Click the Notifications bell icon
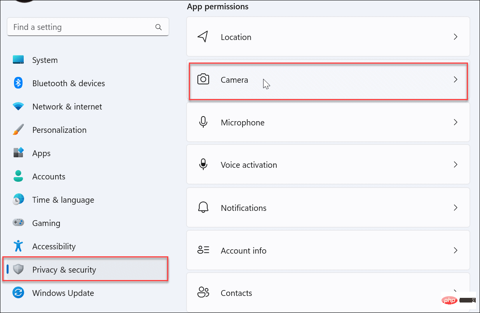Image resolution: width=480 pixels, height=313 pixels. pos(203,208)
